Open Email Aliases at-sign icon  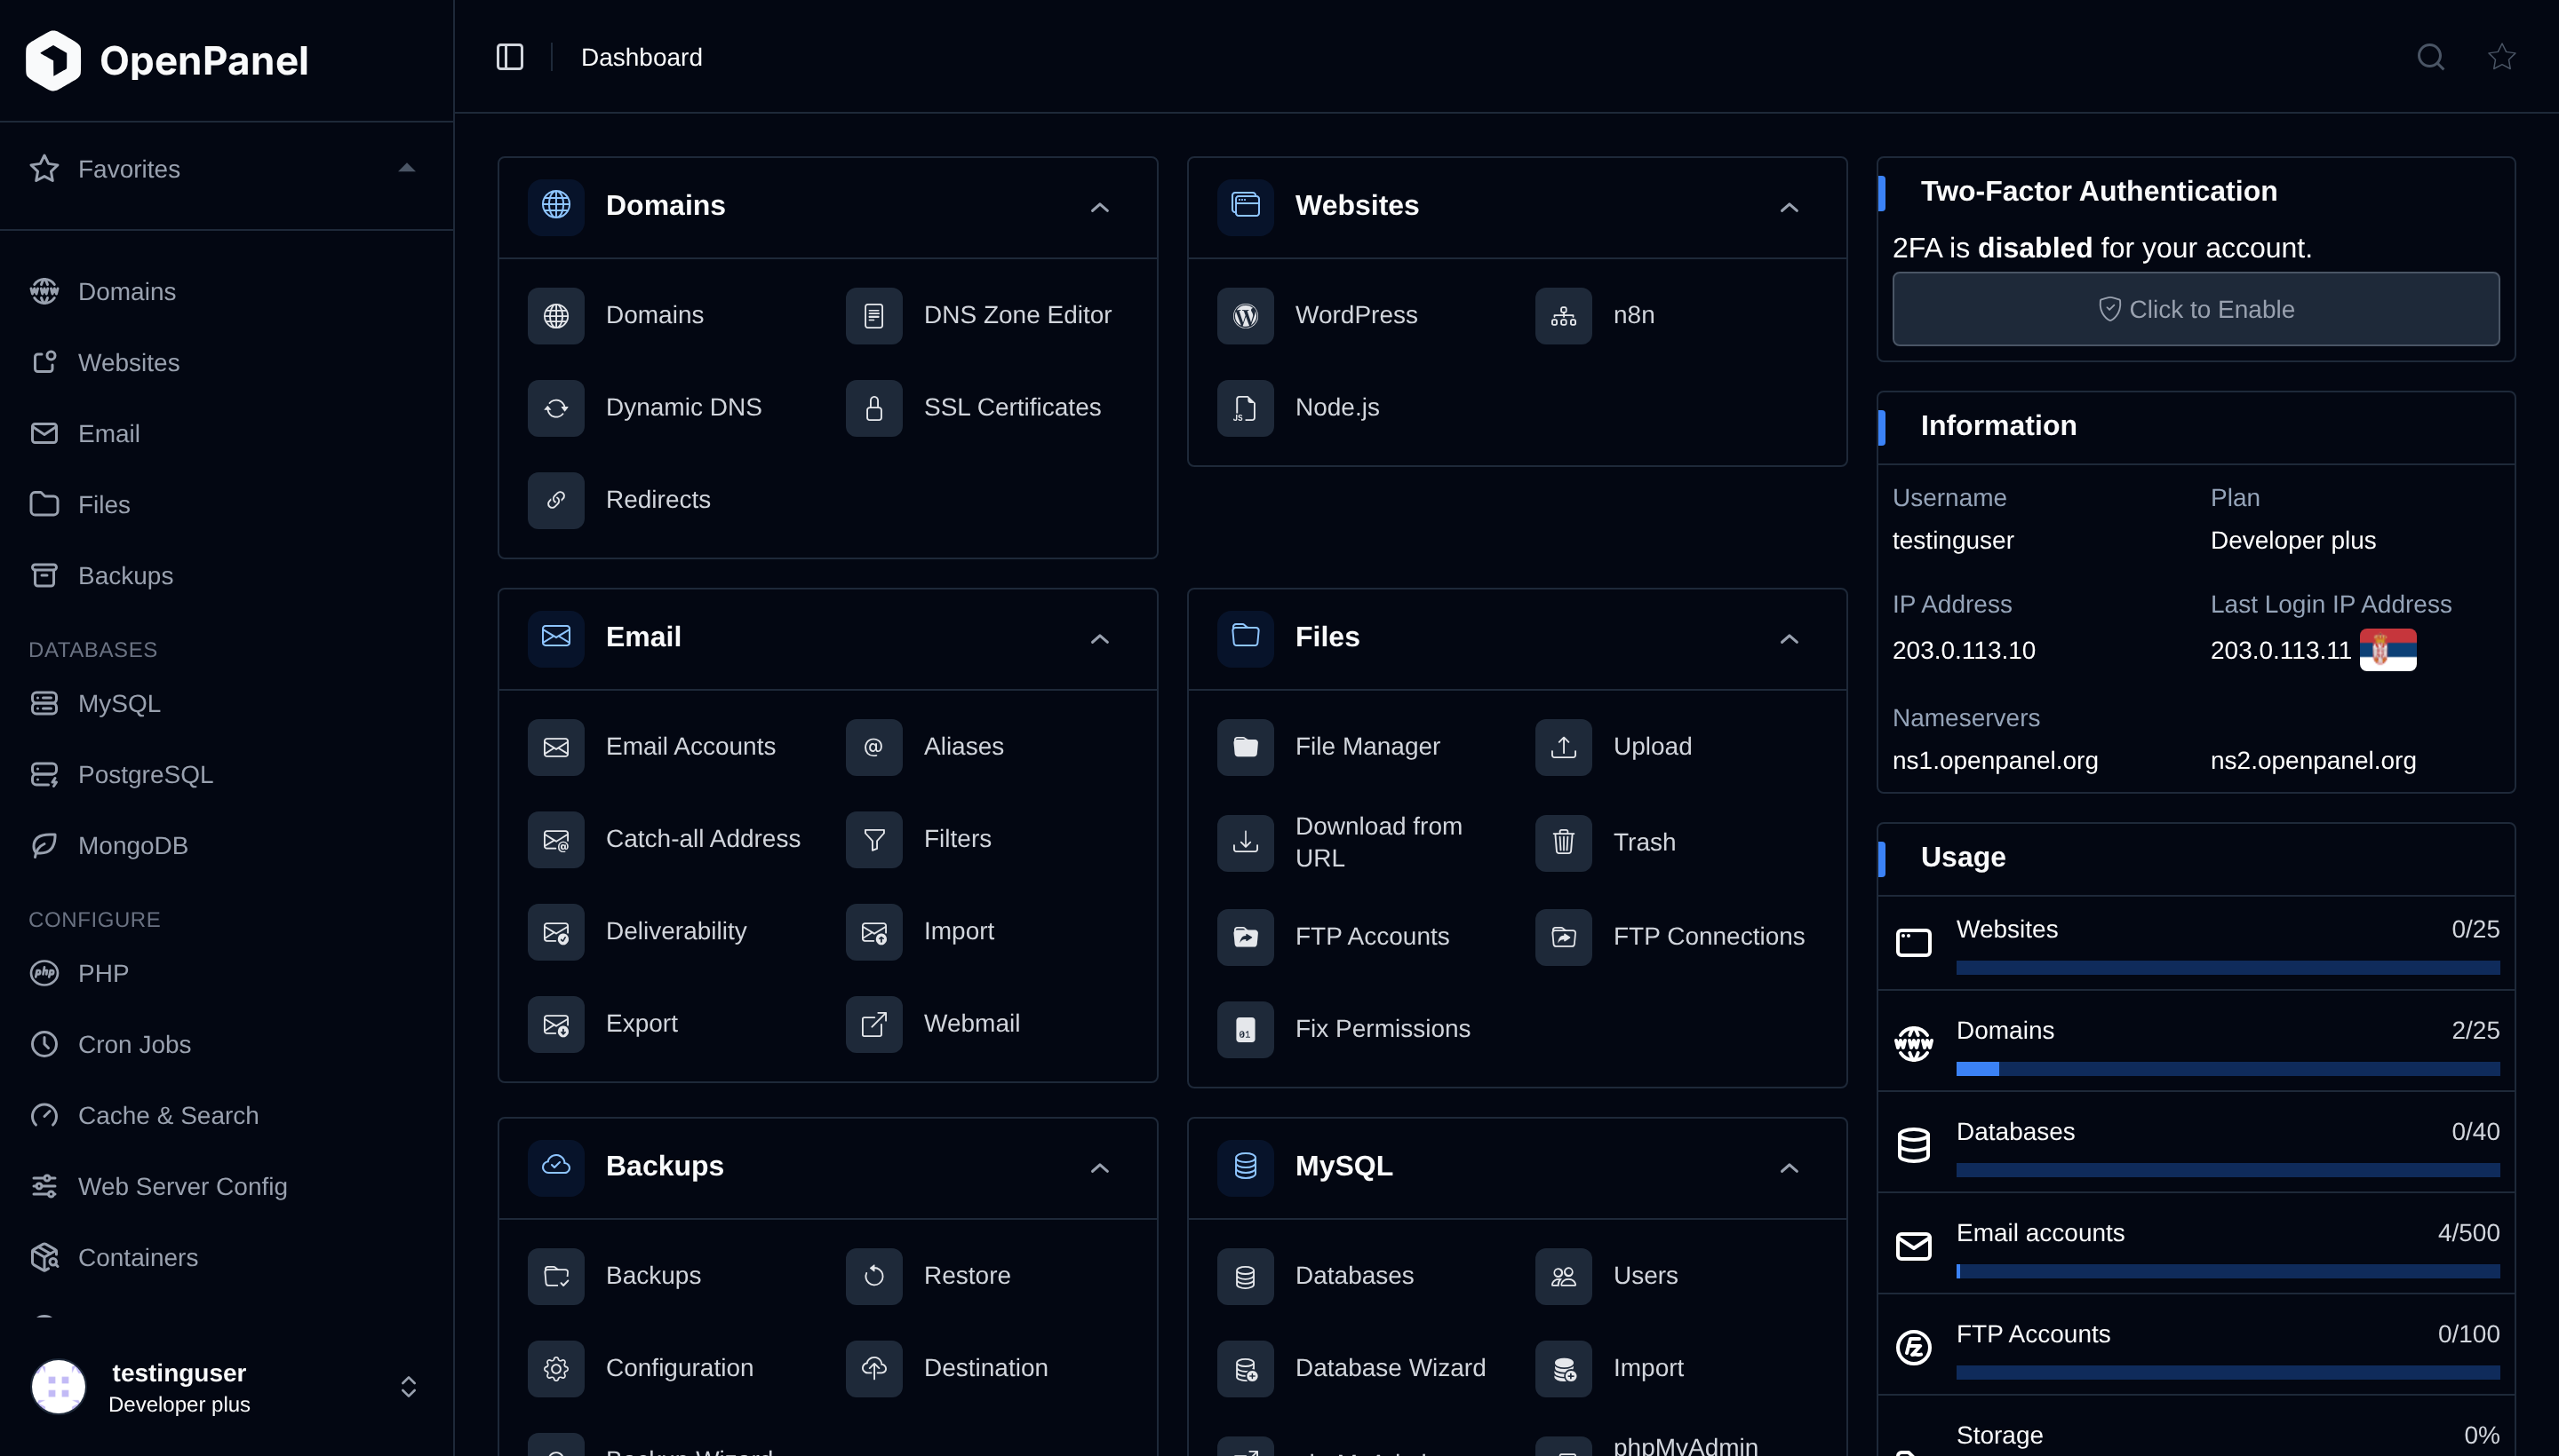pyautogui.click(x=873, y=747)
